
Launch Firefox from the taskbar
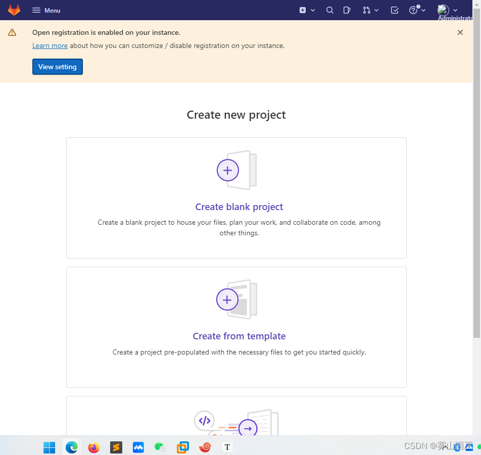(x=93, y=446)
